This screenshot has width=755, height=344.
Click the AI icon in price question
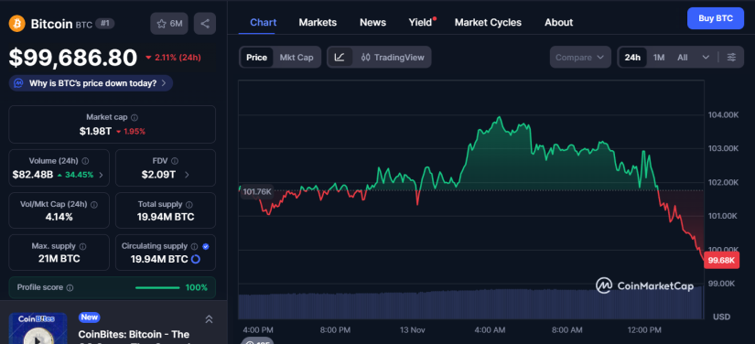[18, 83]
